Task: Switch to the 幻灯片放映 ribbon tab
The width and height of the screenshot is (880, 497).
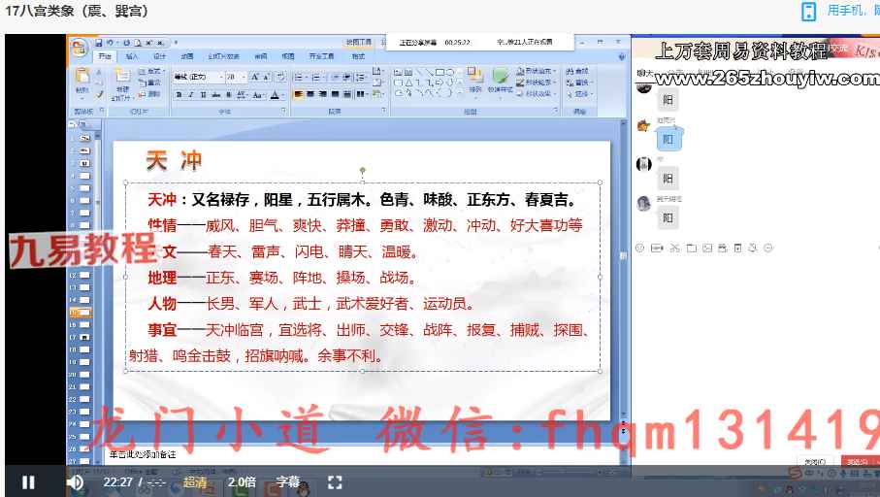Action: pos(223,56)
